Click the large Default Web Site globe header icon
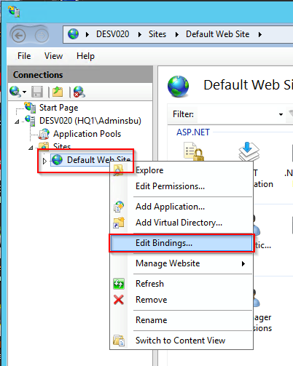Viewport: 293px width, 366px height. click(178, 86)
